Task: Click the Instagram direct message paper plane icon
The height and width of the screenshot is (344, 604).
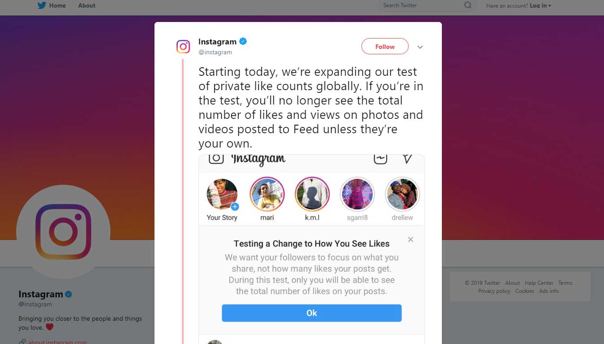Action: click(407, 158)
